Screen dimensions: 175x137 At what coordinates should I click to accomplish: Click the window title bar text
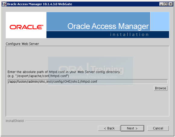pyautogui.click(x=40, y=4)
